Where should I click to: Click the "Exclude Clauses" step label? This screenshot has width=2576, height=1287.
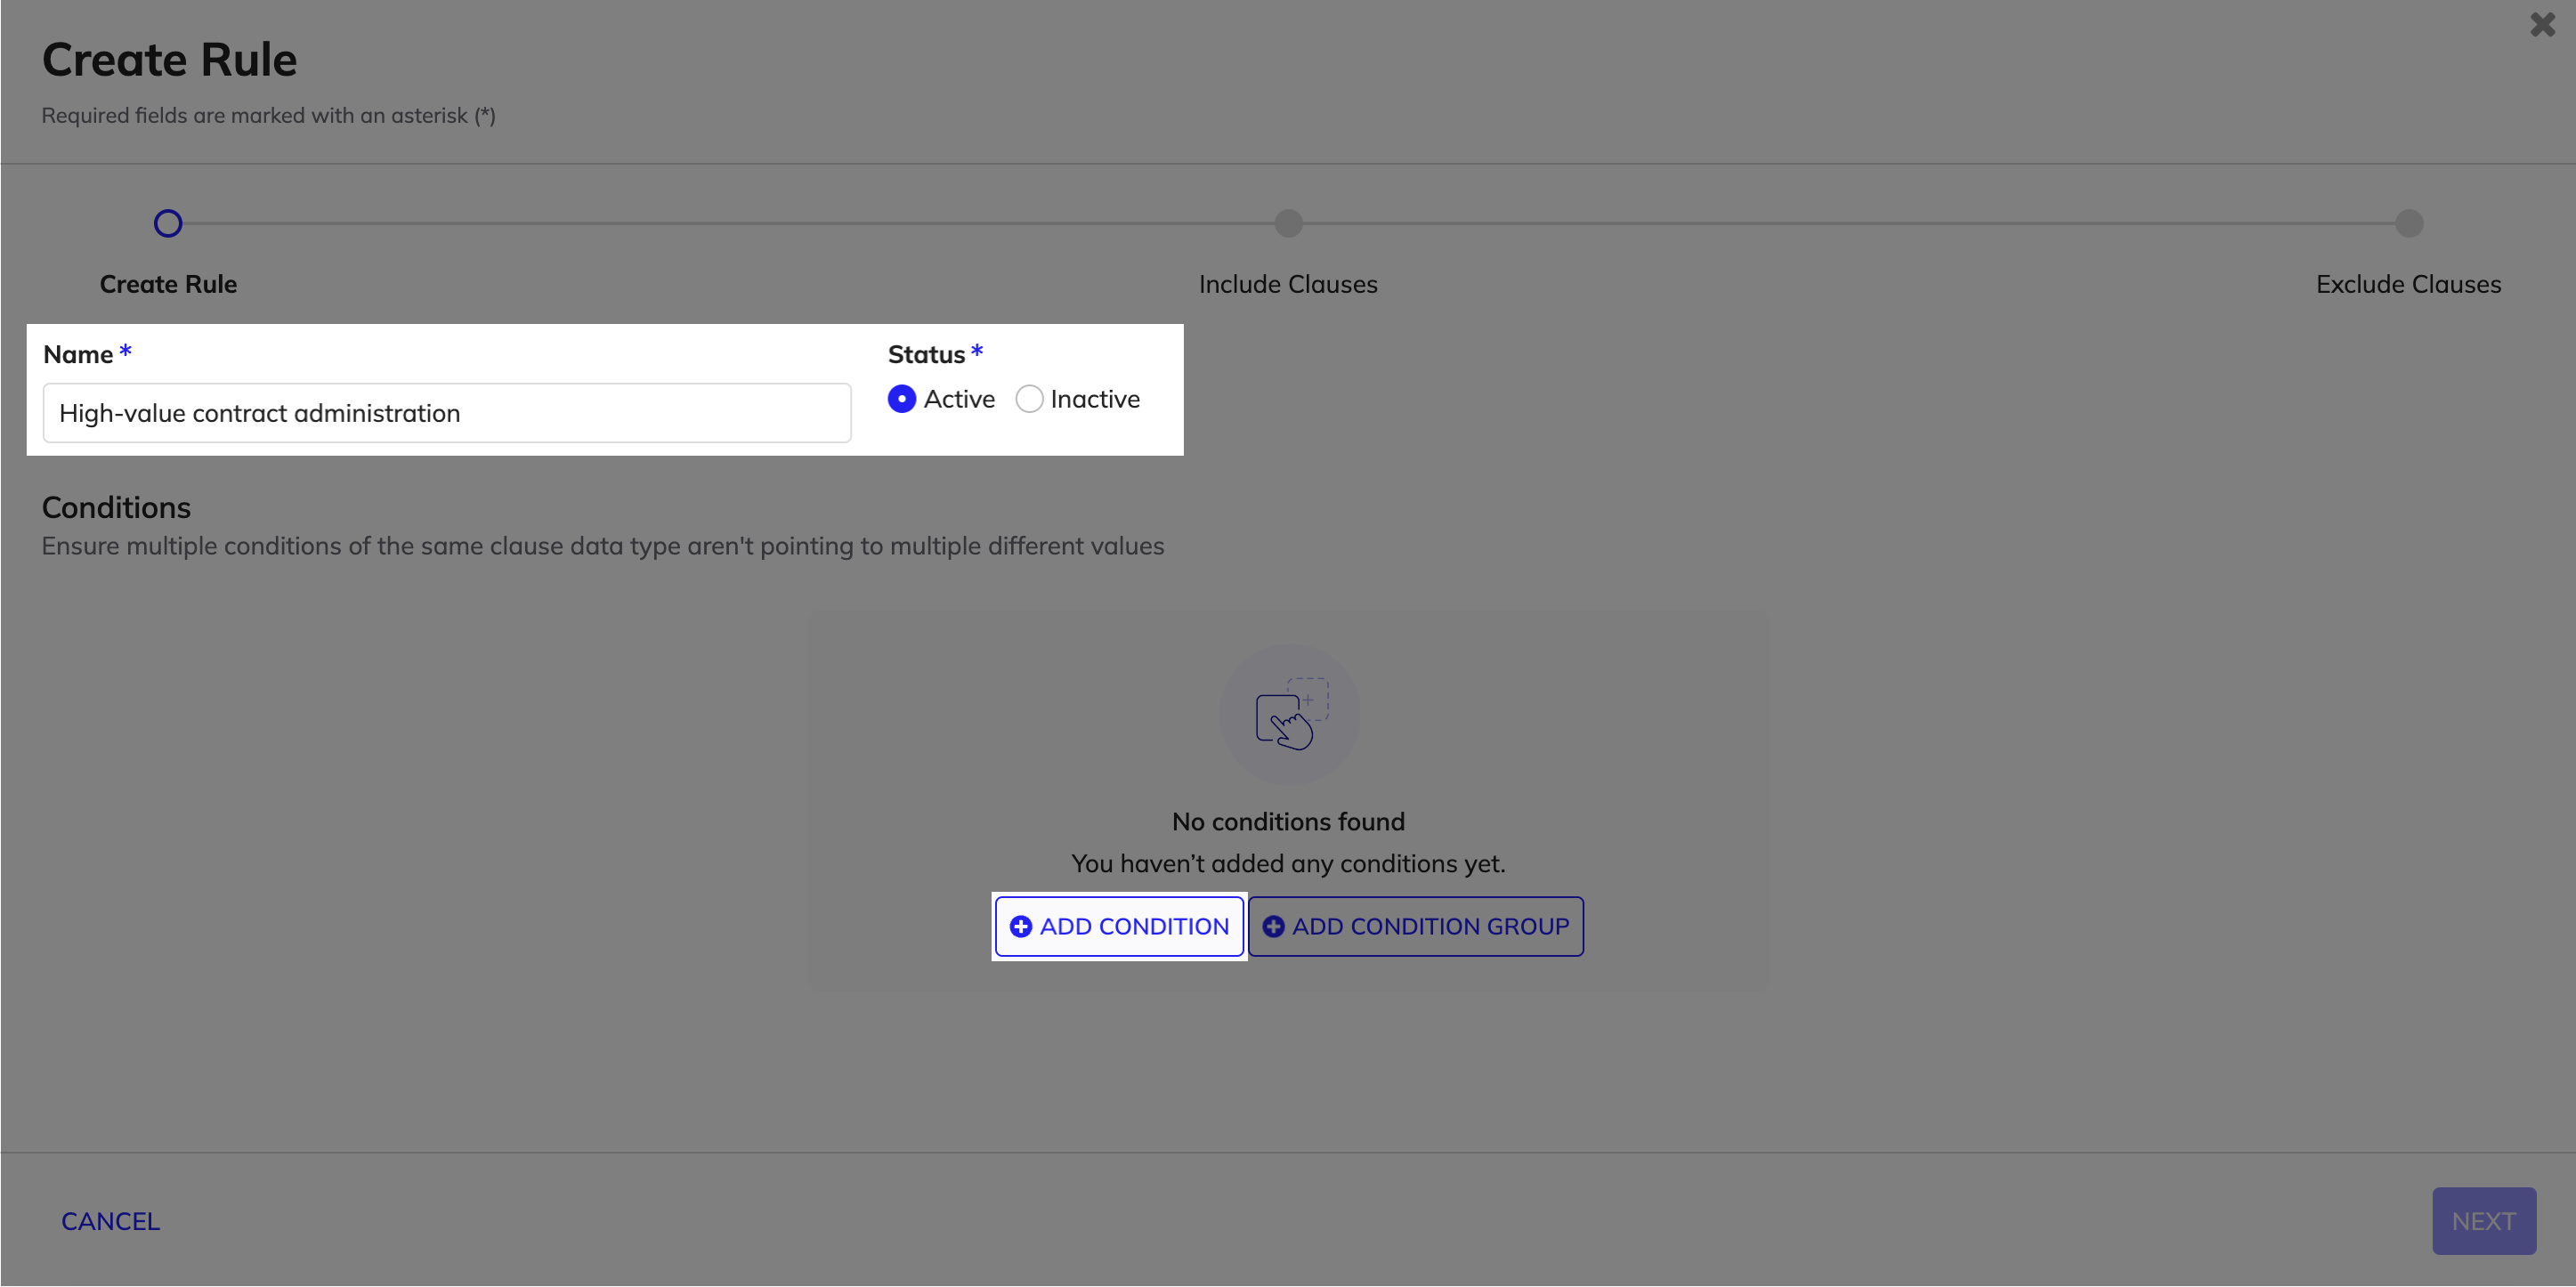pyautogui.click(x=2409, y=284)
